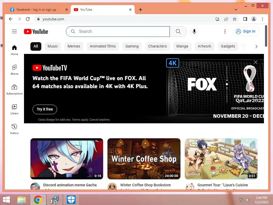Open Subscriptions in sidebar
This screenshot has width=273, height=205.
14,90
